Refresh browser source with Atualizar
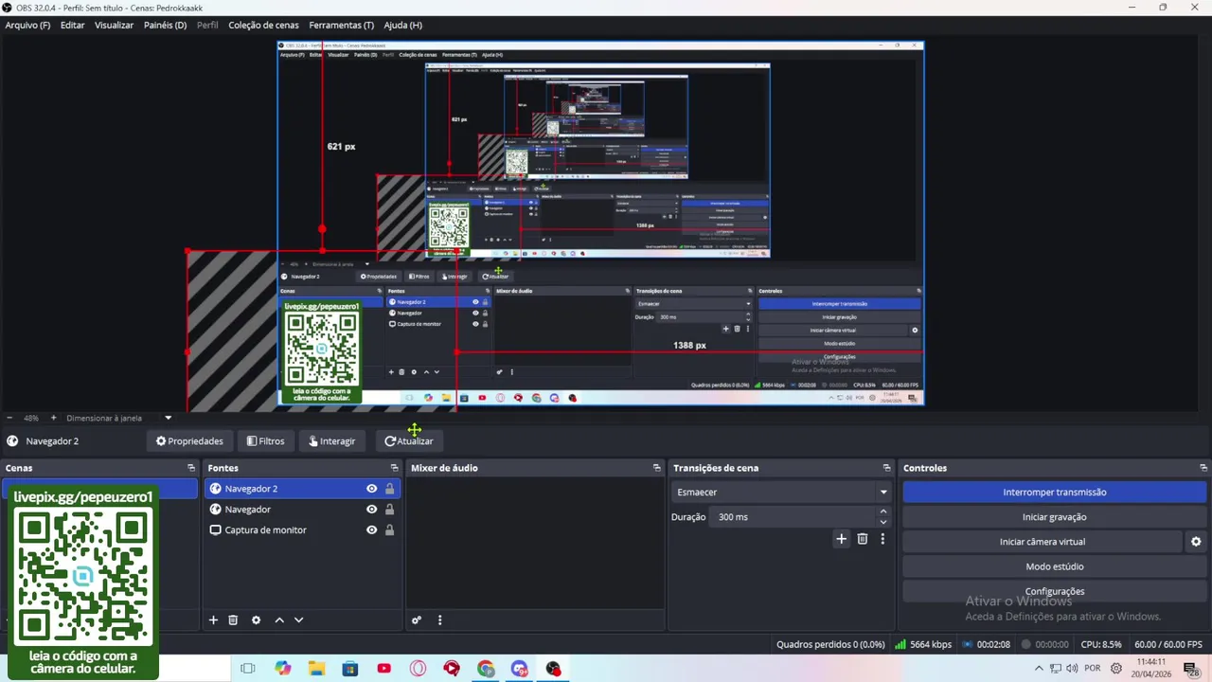Screen dimensions: 1212x682 click(408, 441)
